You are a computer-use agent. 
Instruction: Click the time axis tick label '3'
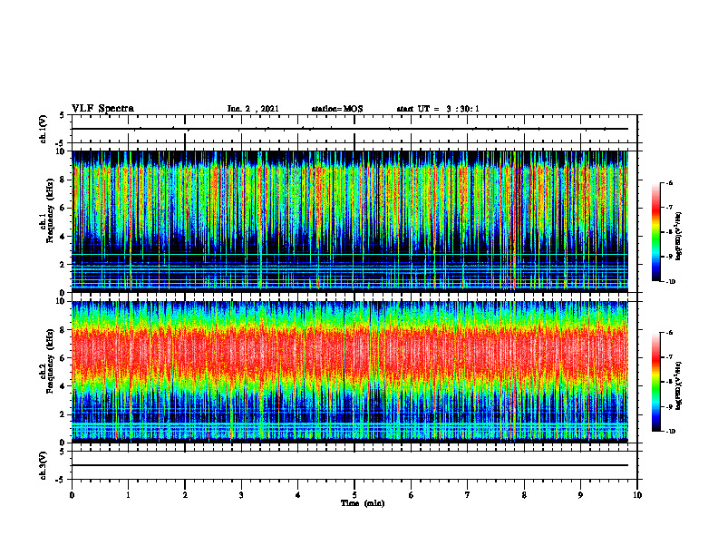pyautogui.click(x=241, y=495)
